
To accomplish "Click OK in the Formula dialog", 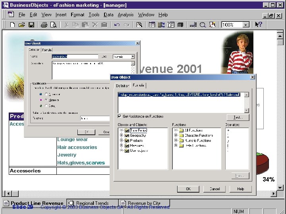I will point(188,189).
